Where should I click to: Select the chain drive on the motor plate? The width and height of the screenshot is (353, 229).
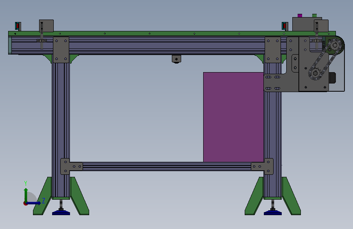coord(326,59)
